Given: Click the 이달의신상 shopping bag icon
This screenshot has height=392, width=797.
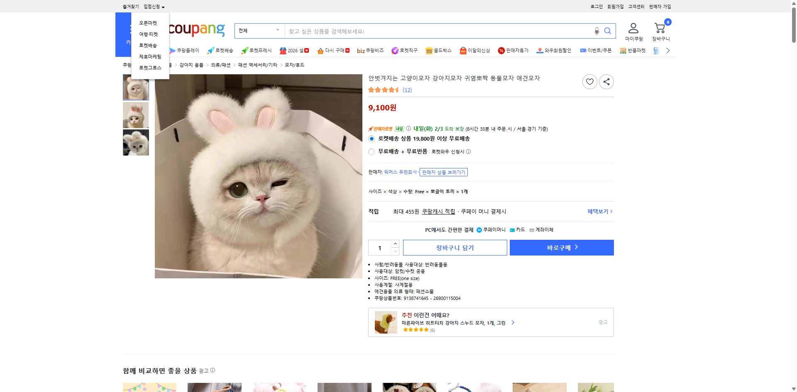Looking at the screenshot, I should pyautogui.click(x=463, y=50).
